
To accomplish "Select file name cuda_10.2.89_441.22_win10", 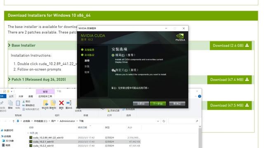I will pos(48,138).
